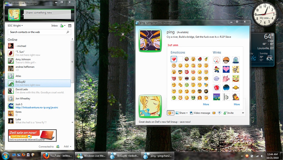Open the Inbox
The height and width of the screenshot is (160, 283).
tap(55, 26)
